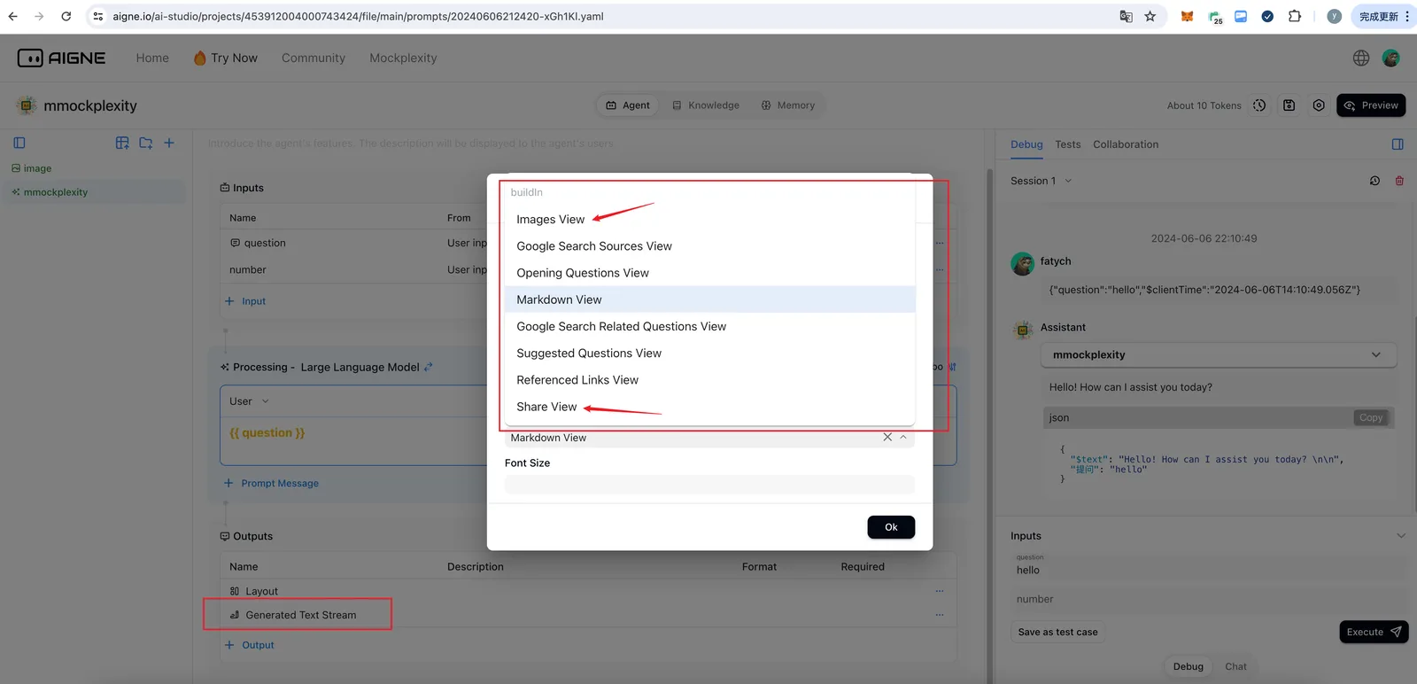Go back in browser history
1417x684 pixels.
[x=12, y=16]
